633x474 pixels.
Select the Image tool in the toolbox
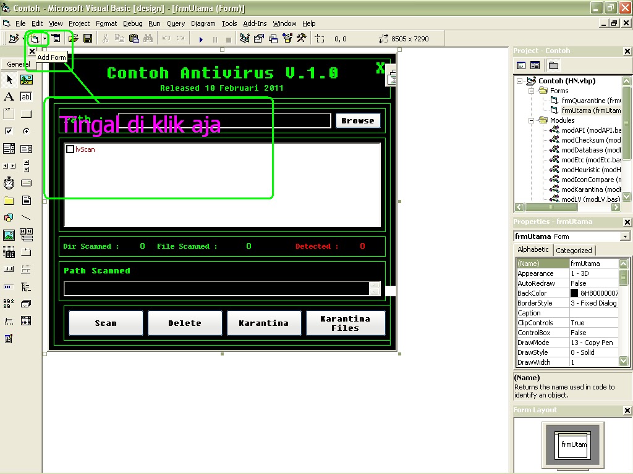(9, 235)
